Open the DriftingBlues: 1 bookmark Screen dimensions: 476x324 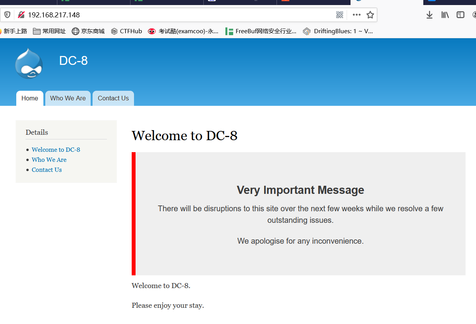338,31
